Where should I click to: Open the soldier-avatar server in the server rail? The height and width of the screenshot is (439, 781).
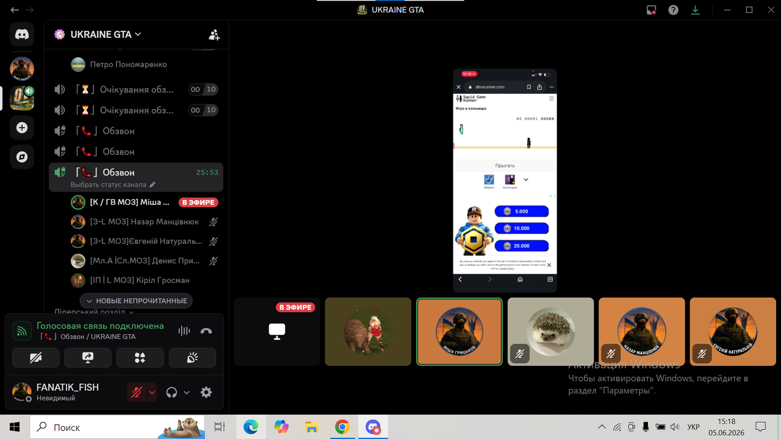point(22,68)
